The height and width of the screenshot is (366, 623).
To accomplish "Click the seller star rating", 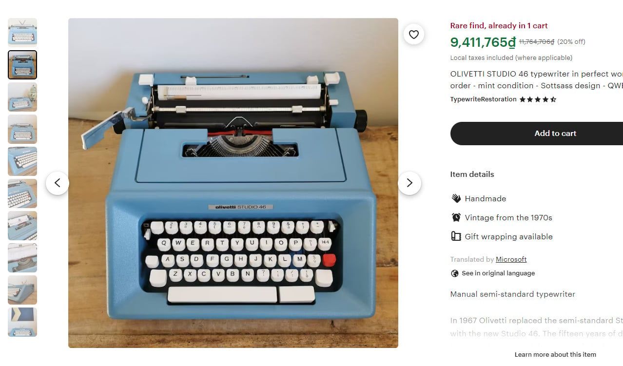I will (x=538, y=99).
